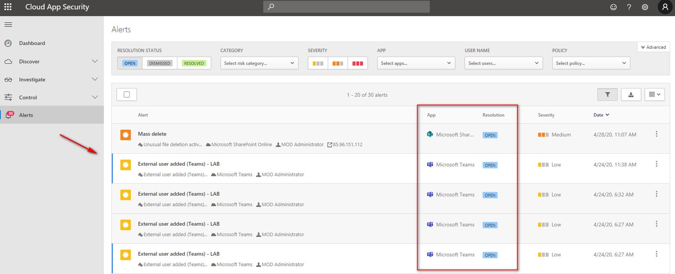
Task: Click Teams icon in 6:32 AM row
Action: (430, 194)
